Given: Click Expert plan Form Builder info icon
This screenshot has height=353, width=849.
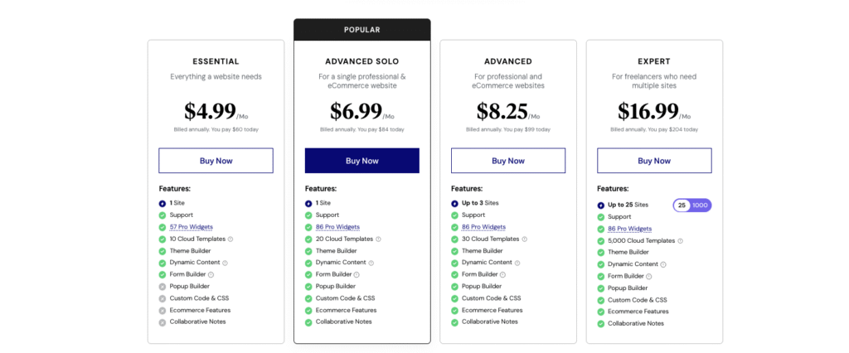Looking at the screenshot, I should pos(650,277).
